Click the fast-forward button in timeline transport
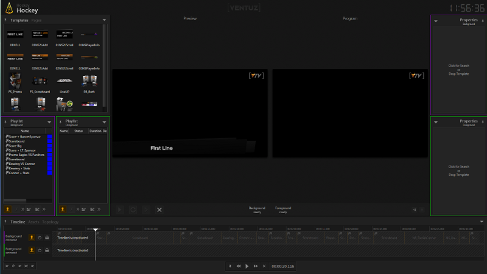 [255, 266]
